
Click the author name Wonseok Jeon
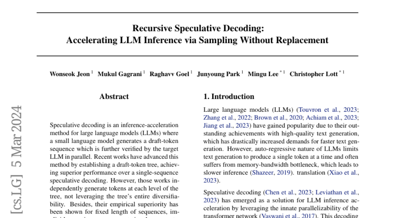(x=70, y=74)
